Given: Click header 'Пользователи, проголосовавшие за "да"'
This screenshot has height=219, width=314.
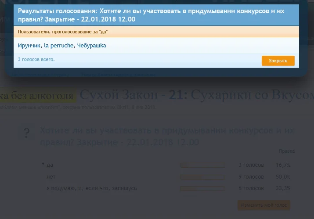Looking at the screenshot, I should pyautogui.click(x=63, y=32).
